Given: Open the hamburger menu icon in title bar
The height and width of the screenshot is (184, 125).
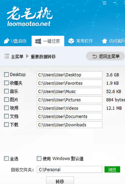Looking at the screenshot, I should (105, 3).
